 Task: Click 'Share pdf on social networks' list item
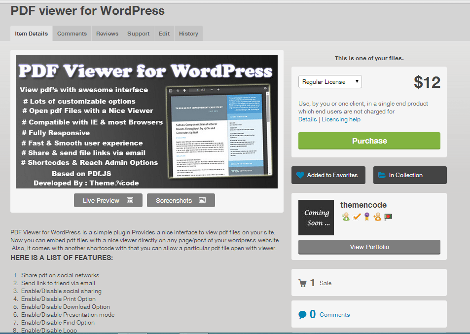pos(60,275)
